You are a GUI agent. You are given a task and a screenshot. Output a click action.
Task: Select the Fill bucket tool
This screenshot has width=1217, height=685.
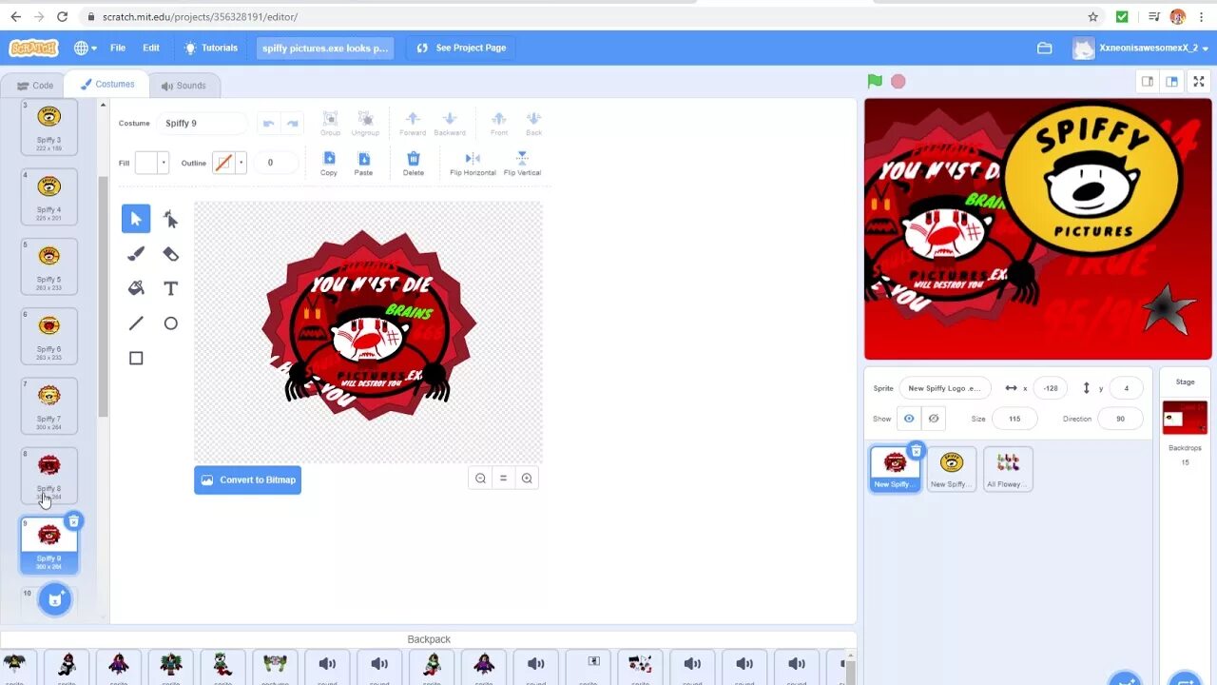tap(135, 287)
